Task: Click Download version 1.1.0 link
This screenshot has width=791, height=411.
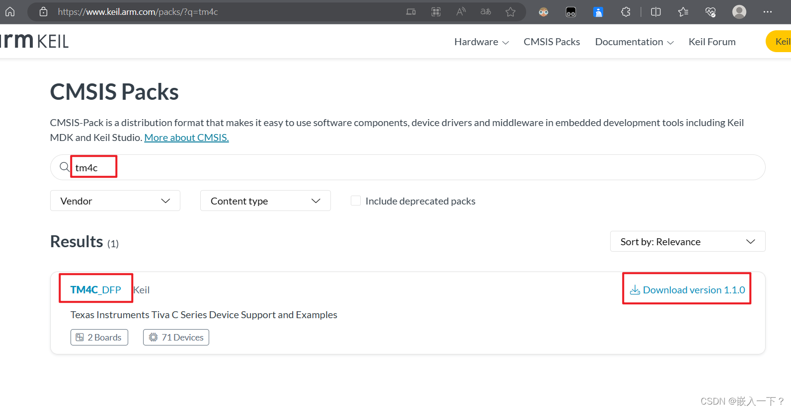Action: tap(688, 290)
